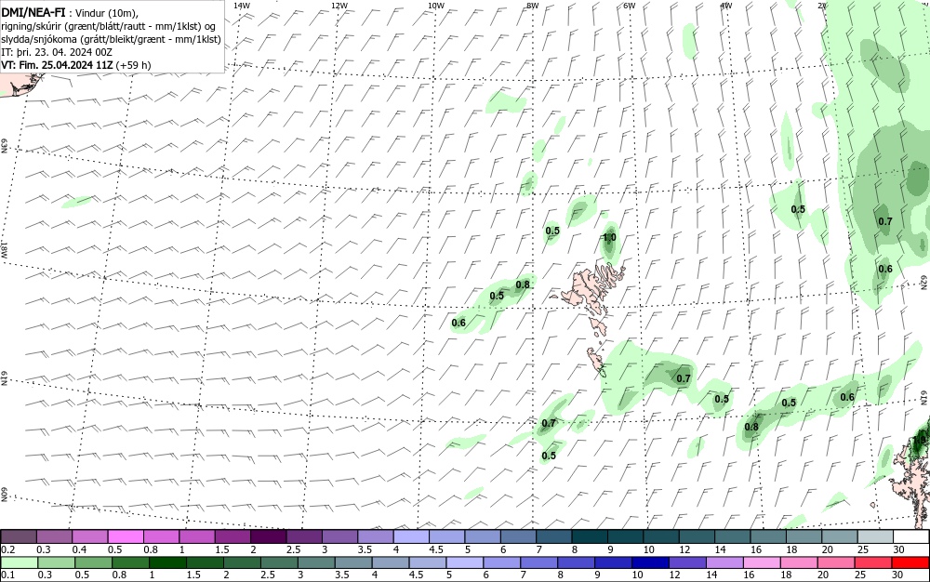
Task: Click the 0.7 rain value southeast of Suðuroy
Action: pyautogui.click(x=684, y=378)
